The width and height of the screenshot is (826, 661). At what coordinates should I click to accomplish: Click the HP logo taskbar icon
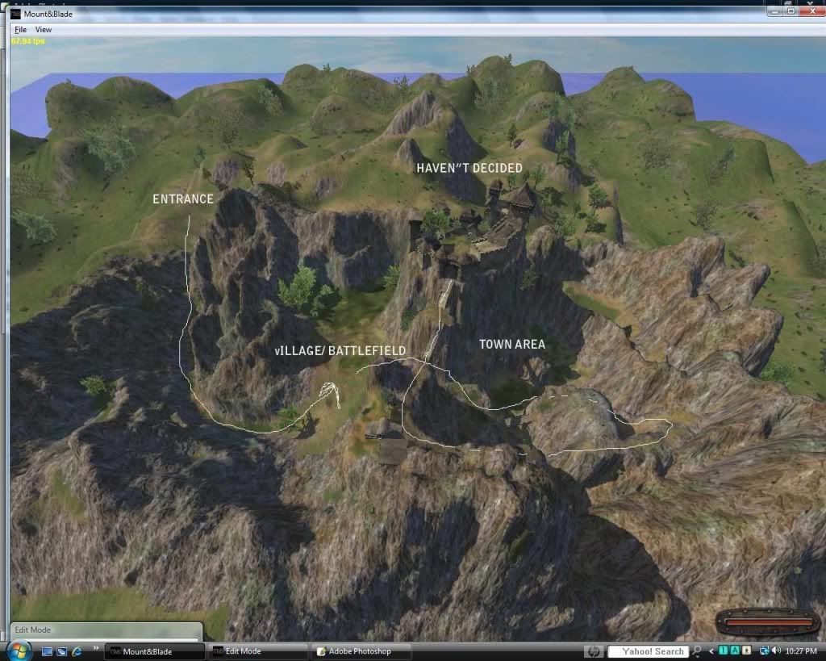[x=594, y=651]
